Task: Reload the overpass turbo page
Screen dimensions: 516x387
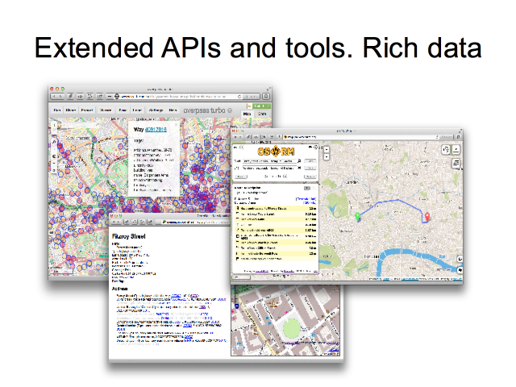Action: tap(239, 97)
